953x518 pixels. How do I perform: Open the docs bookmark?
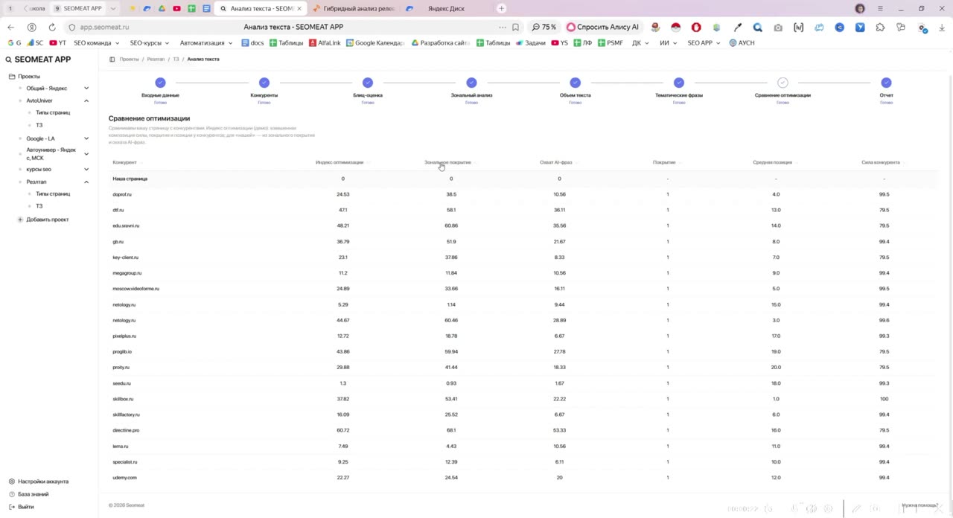253,43
